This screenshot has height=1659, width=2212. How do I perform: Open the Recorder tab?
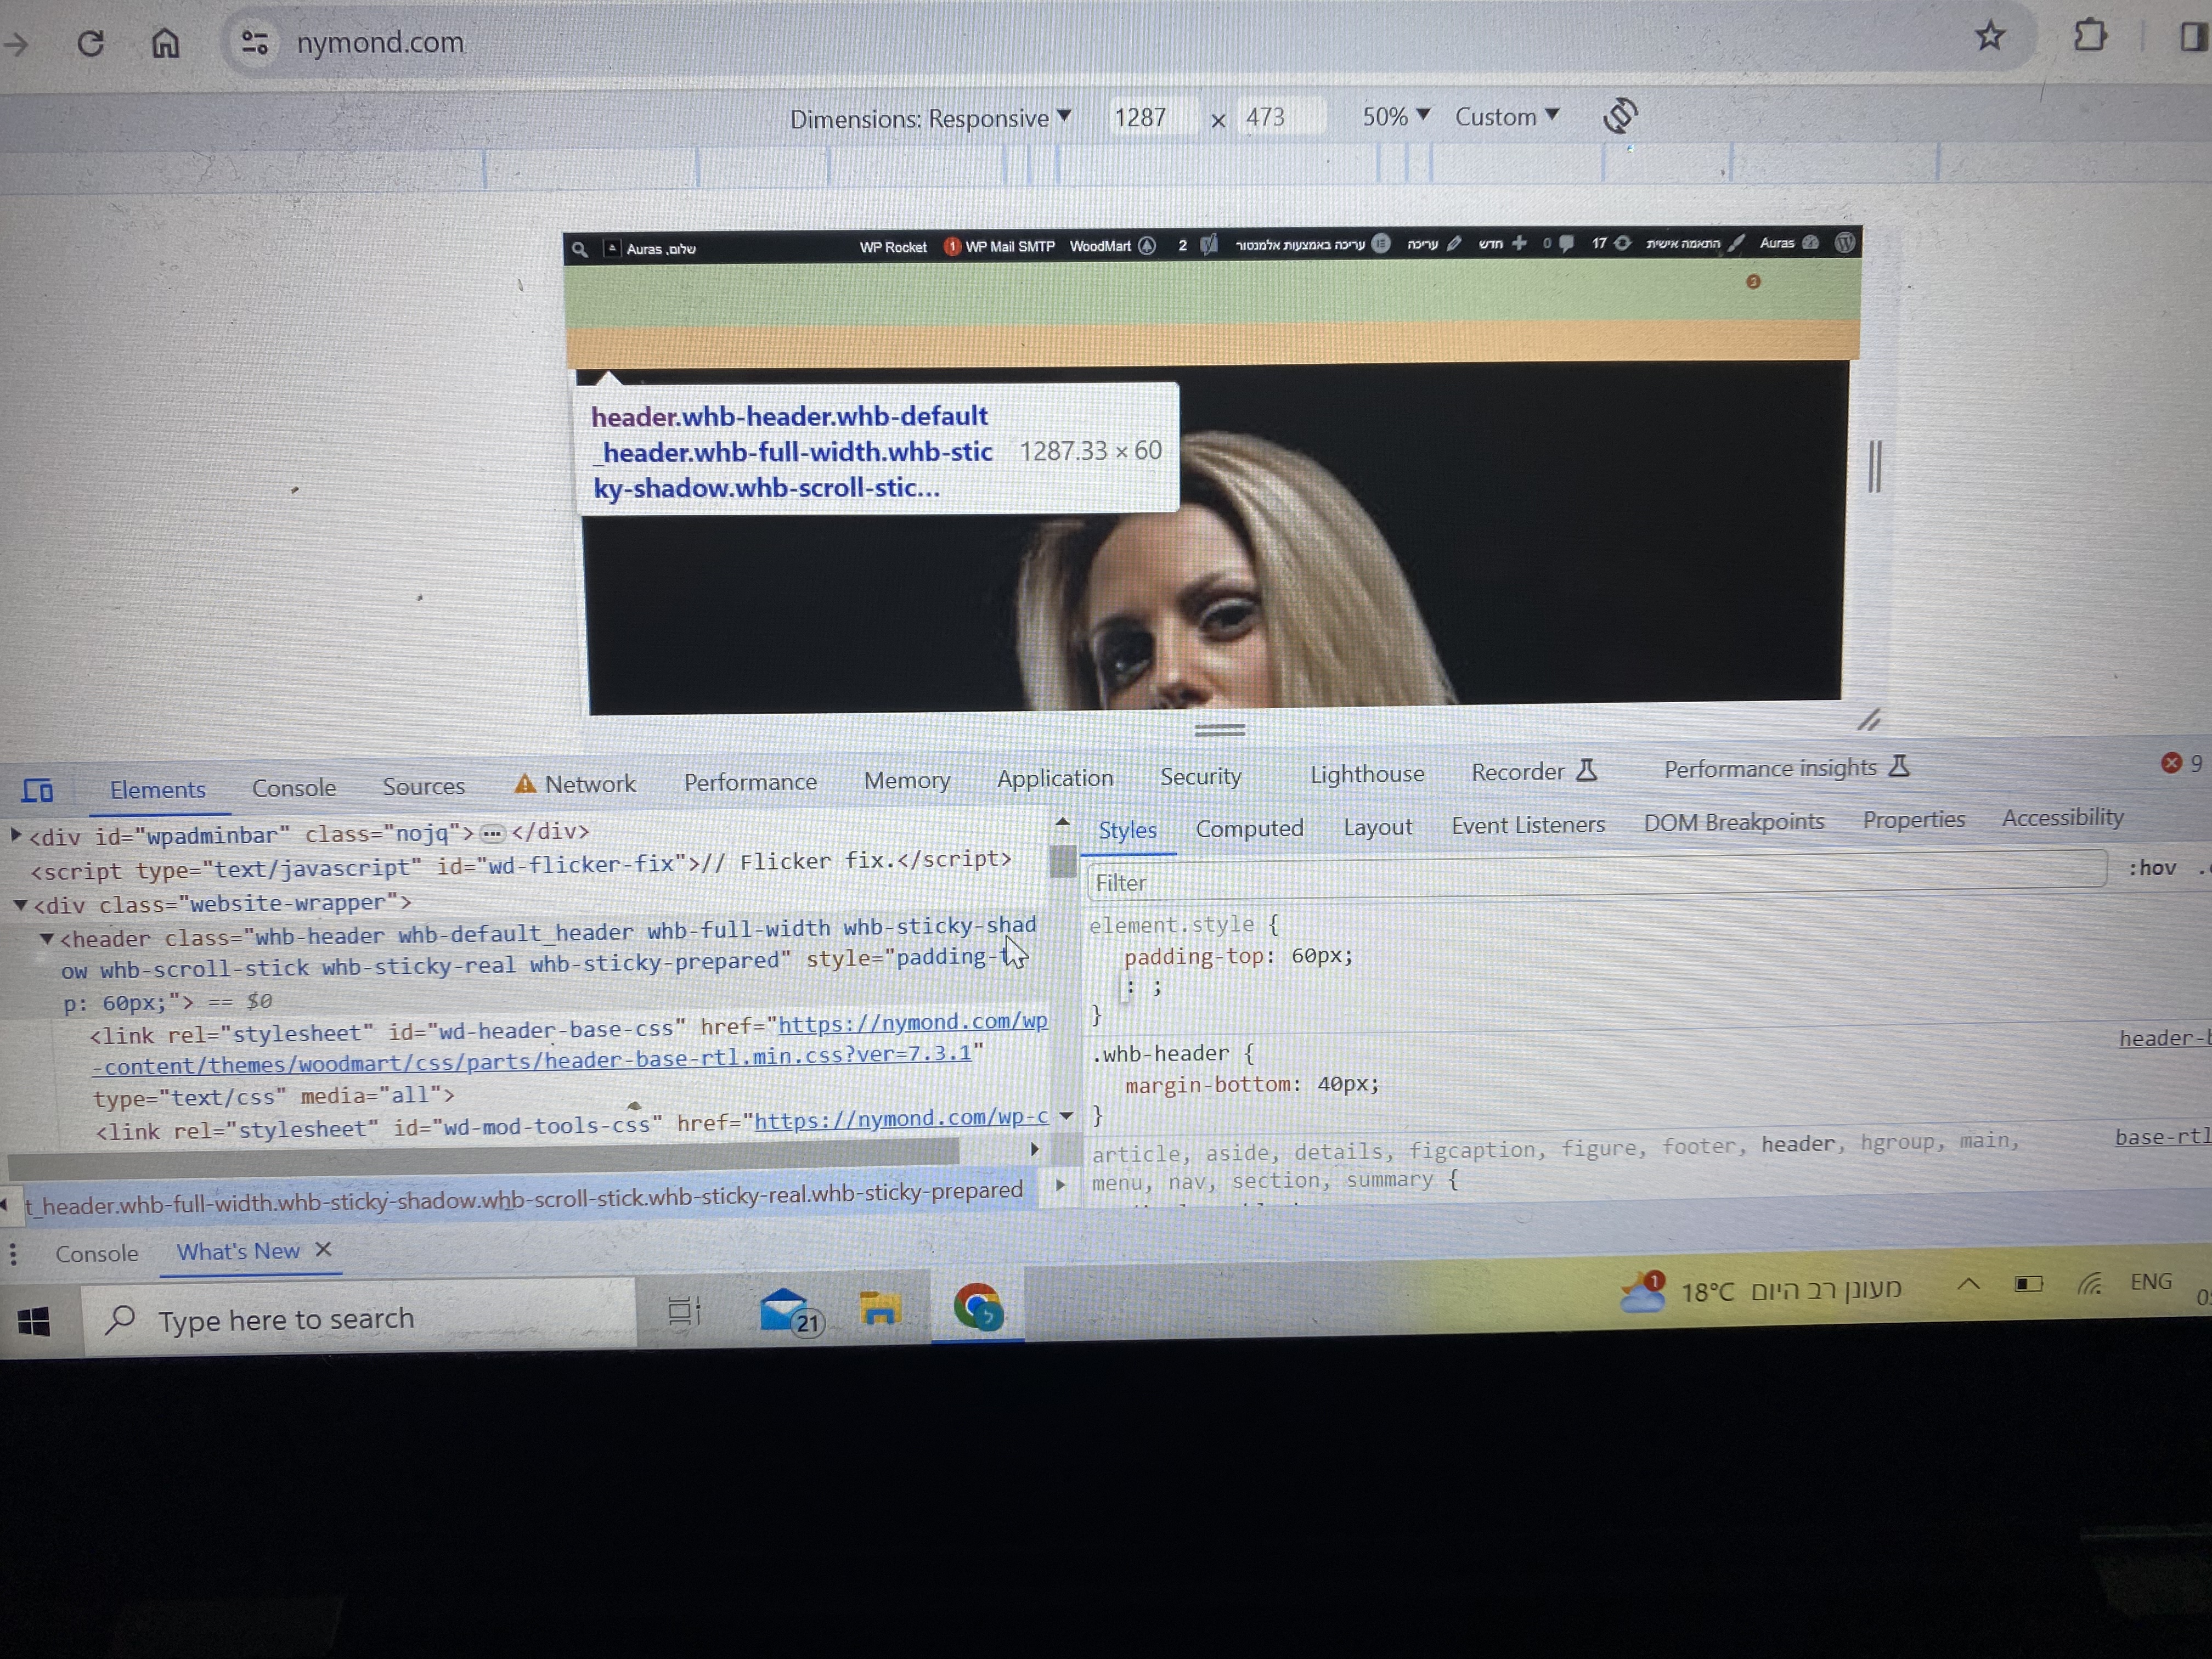[x=1535, y=772]
